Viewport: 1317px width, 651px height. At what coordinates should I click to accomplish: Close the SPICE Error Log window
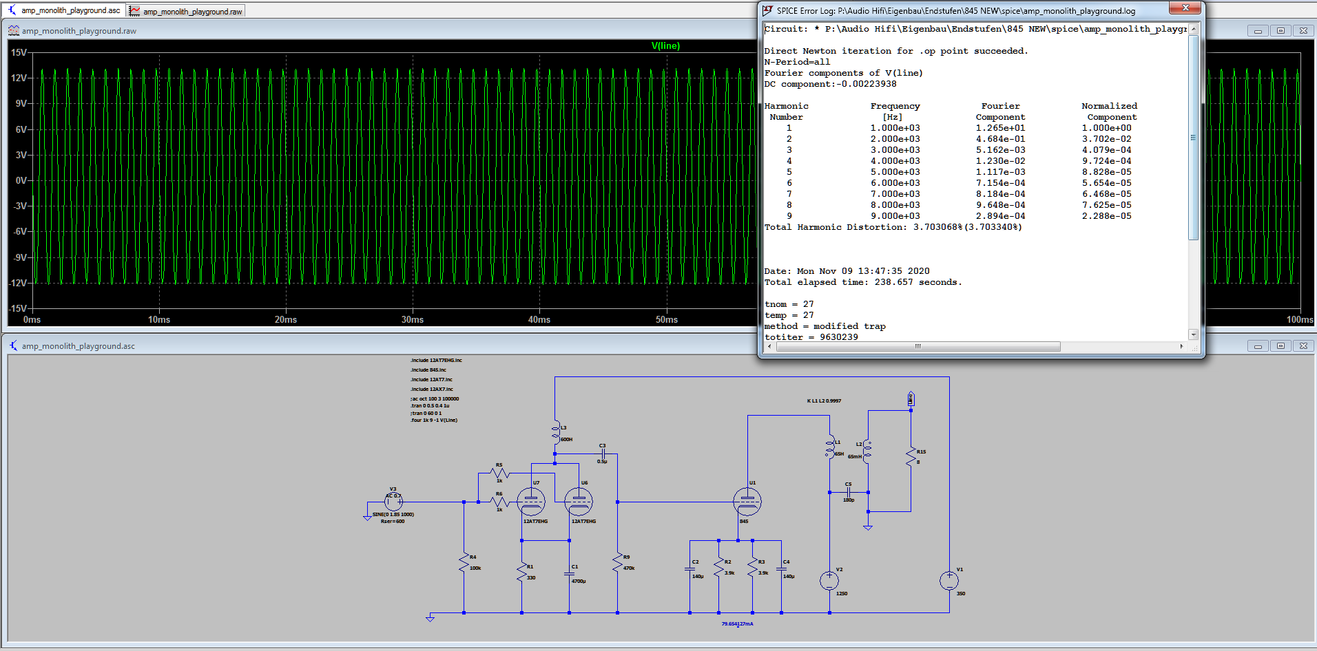click(x=1185, y=8)
